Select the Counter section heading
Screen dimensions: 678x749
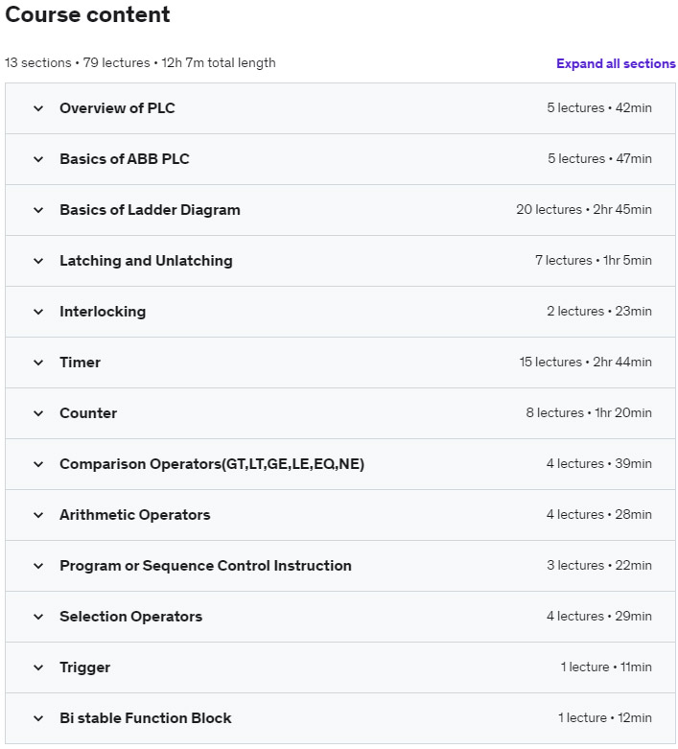[88, 413]
